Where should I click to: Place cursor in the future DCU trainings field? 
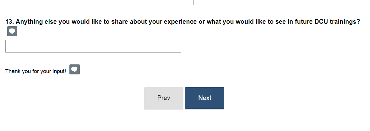[x=93, y=46]
